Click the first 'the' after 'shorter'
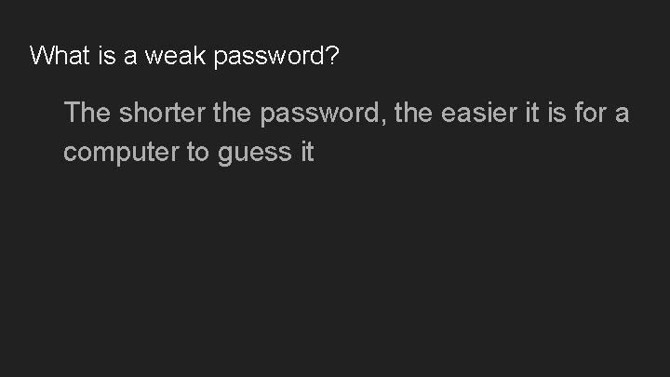670x377 pixels. click(x=232, y=113)
